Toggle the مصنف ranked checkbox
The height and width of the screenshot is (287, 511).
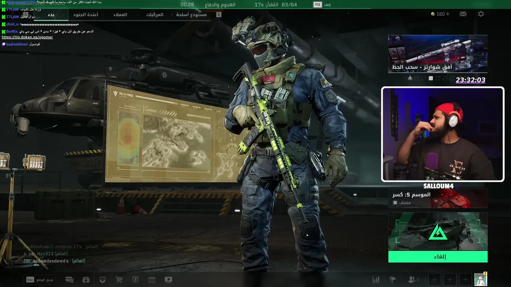click(395, 202)
